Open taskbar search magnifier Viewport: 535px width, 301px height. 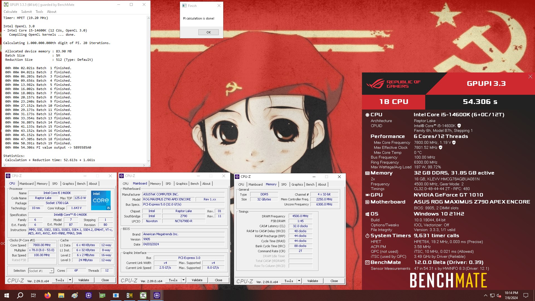click(20, 295)
